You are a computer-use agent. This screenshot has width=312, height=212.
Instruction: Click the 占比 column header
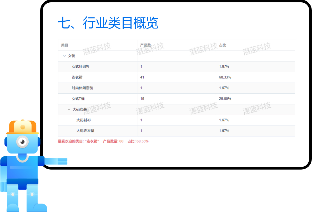pyautogui.click(x=223, y=45)
